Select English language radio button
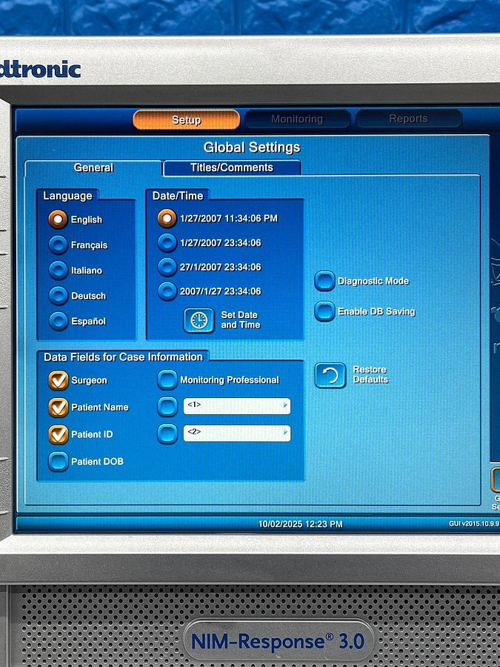 [x=58, y=219]
